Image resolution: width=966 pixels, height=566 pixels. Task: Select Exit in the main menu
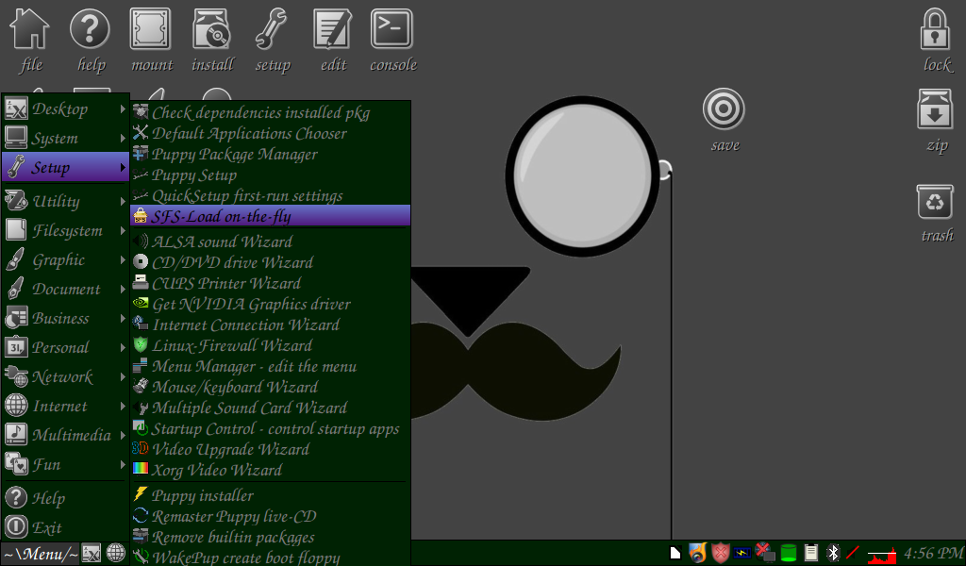[65, 527]
